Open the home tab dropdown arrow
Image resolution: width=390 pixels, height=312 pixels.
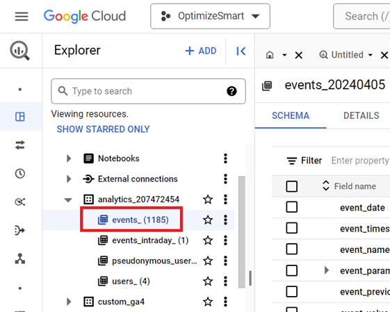(284, 55)
